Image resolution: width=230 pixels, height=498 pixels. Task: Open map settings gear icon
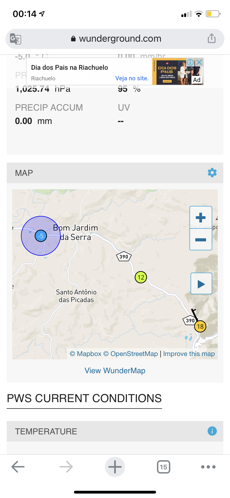tap(212, 173)
